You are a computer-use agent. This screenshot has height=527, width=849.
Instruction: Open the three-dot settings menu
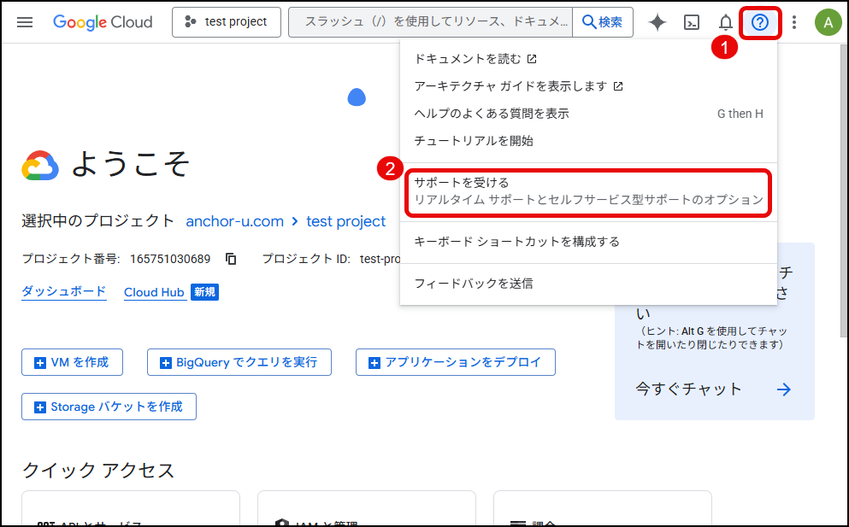pyautogui.click(x=794, y=22)
